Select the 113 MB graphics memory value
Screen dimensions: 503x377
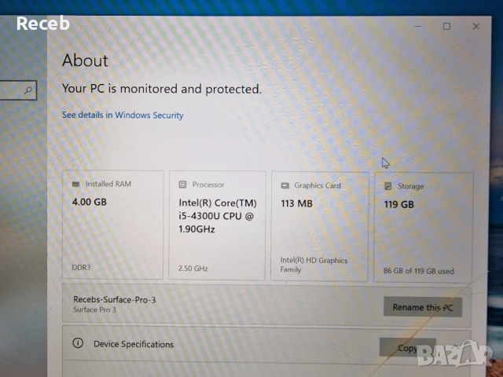[297, 203]
